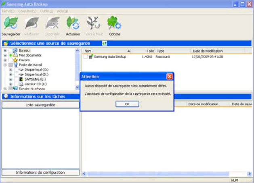Screen dimensions: 254x183
Task: Open the Tâche menu
Action: click(x=8, y=11)
